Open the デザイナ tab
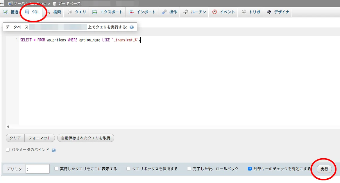This screenshot has height=183, width=340. point(278,12)
